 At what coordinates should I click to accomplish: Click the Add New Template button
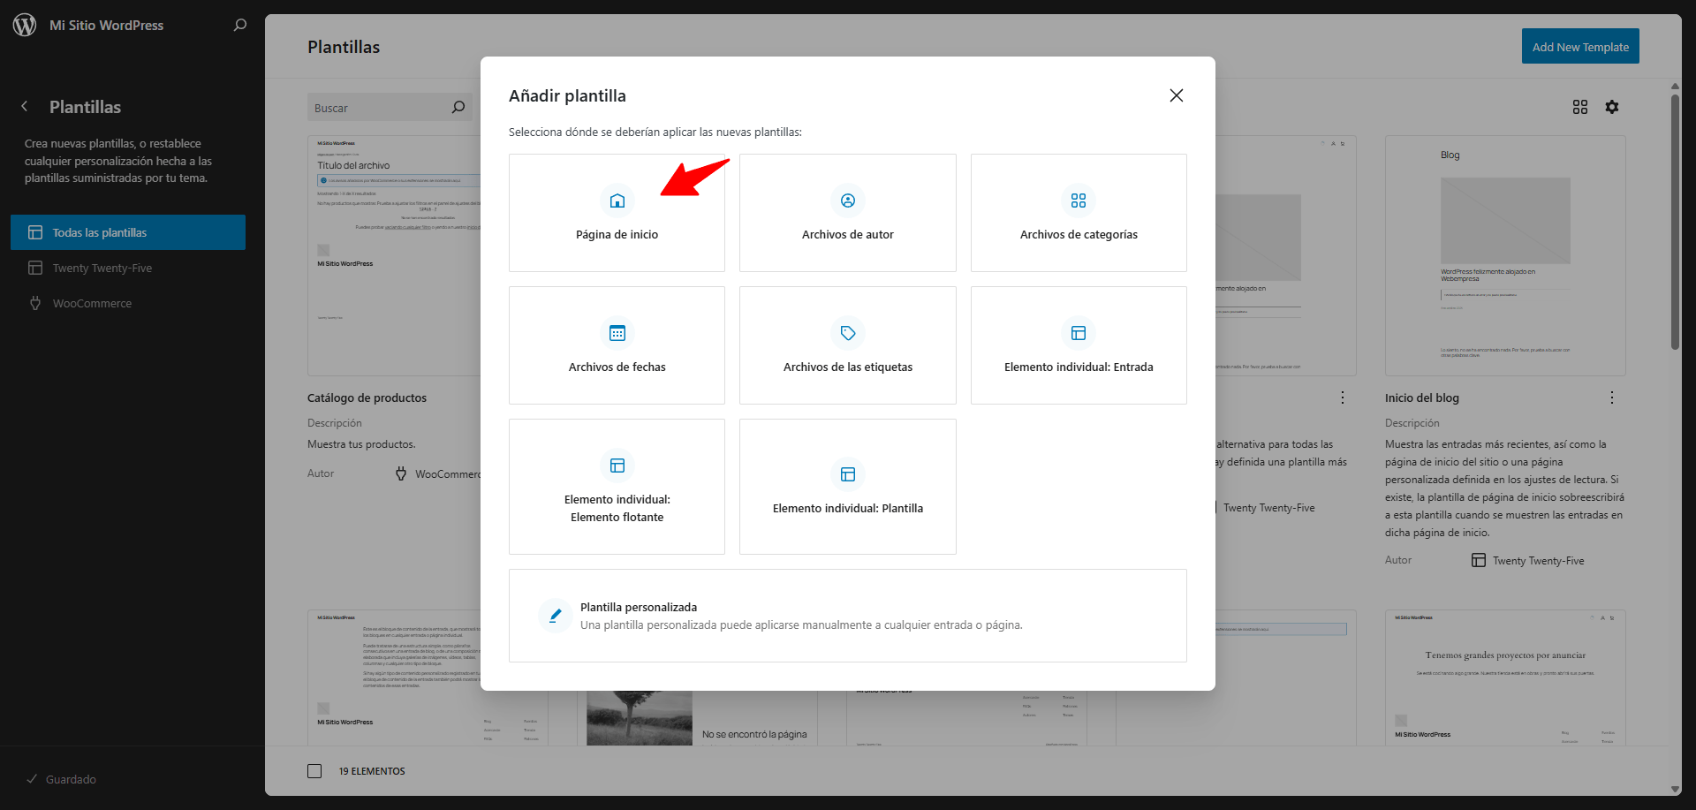pos(1579,47)
